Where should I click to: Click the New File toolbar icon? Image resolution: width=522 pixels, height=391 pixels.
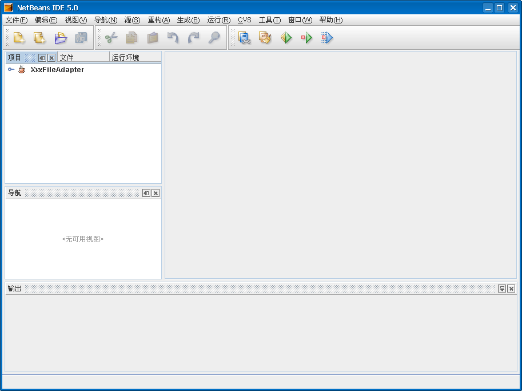click(x=19, y=38)
